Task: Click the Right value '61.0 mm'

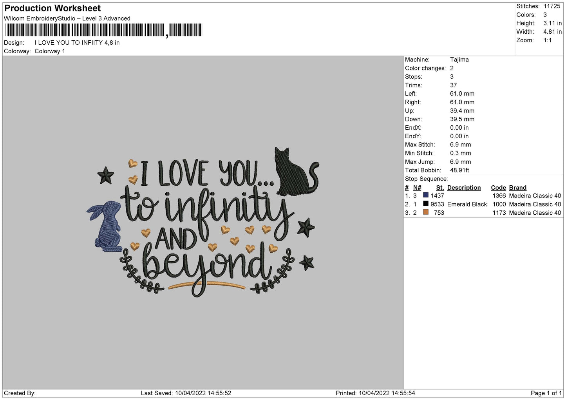Action: pos(462,102)
